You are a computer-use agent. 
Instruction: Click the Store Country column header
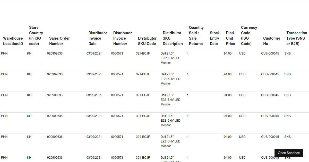(x=36, y=35)
